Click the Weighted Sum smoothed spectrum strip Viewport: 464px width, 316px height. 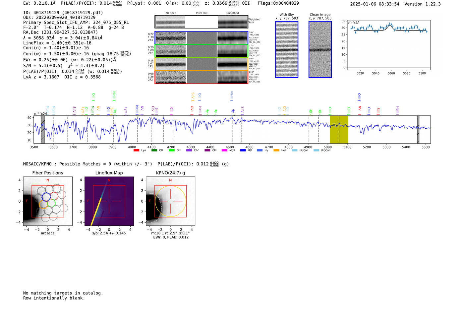pos(233,22)
